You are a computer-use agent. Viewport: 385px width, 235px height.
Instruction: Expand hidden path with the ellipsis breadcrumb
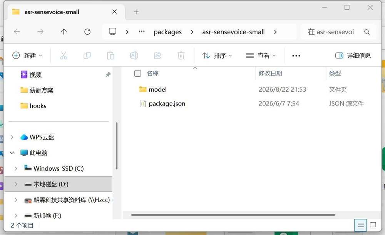point(142,32)
